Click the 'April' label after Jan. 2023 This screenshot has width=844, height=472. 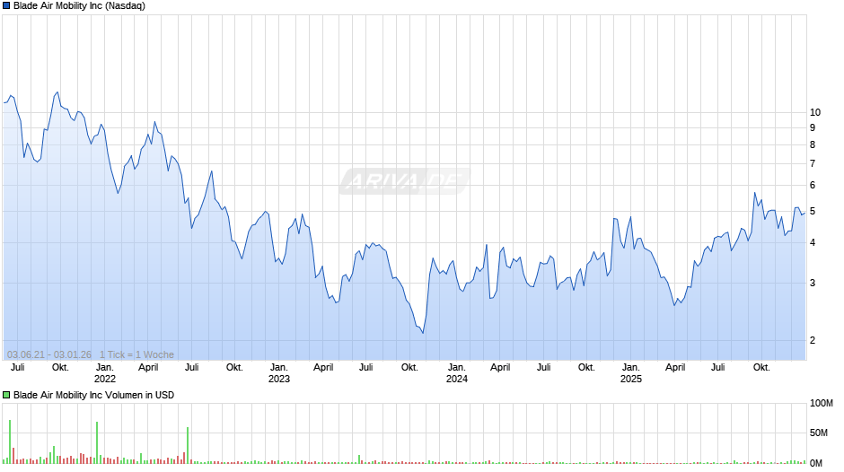[323, 367]
